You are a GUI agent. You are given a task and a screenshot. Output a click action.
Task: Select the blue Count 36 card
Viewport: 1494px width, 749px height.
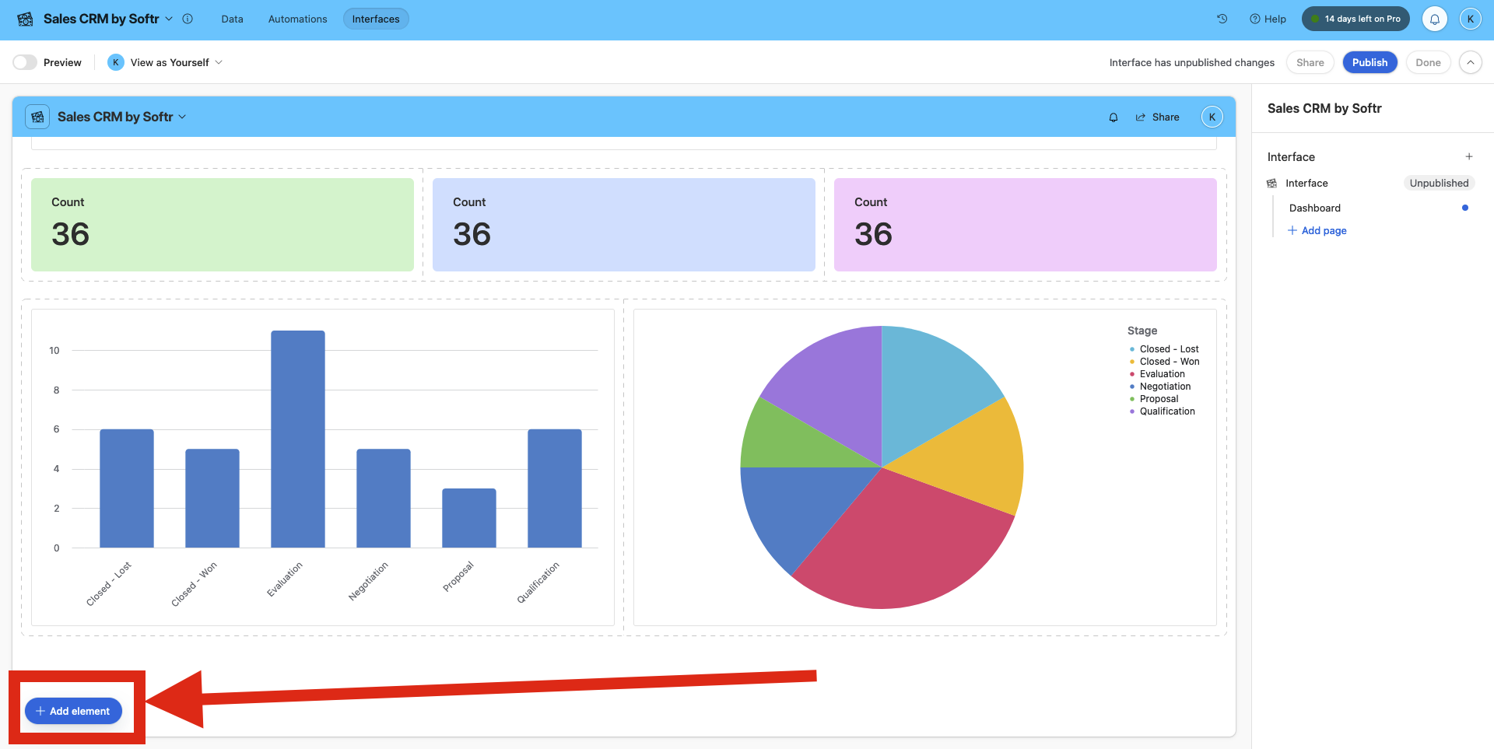[624, 225]
